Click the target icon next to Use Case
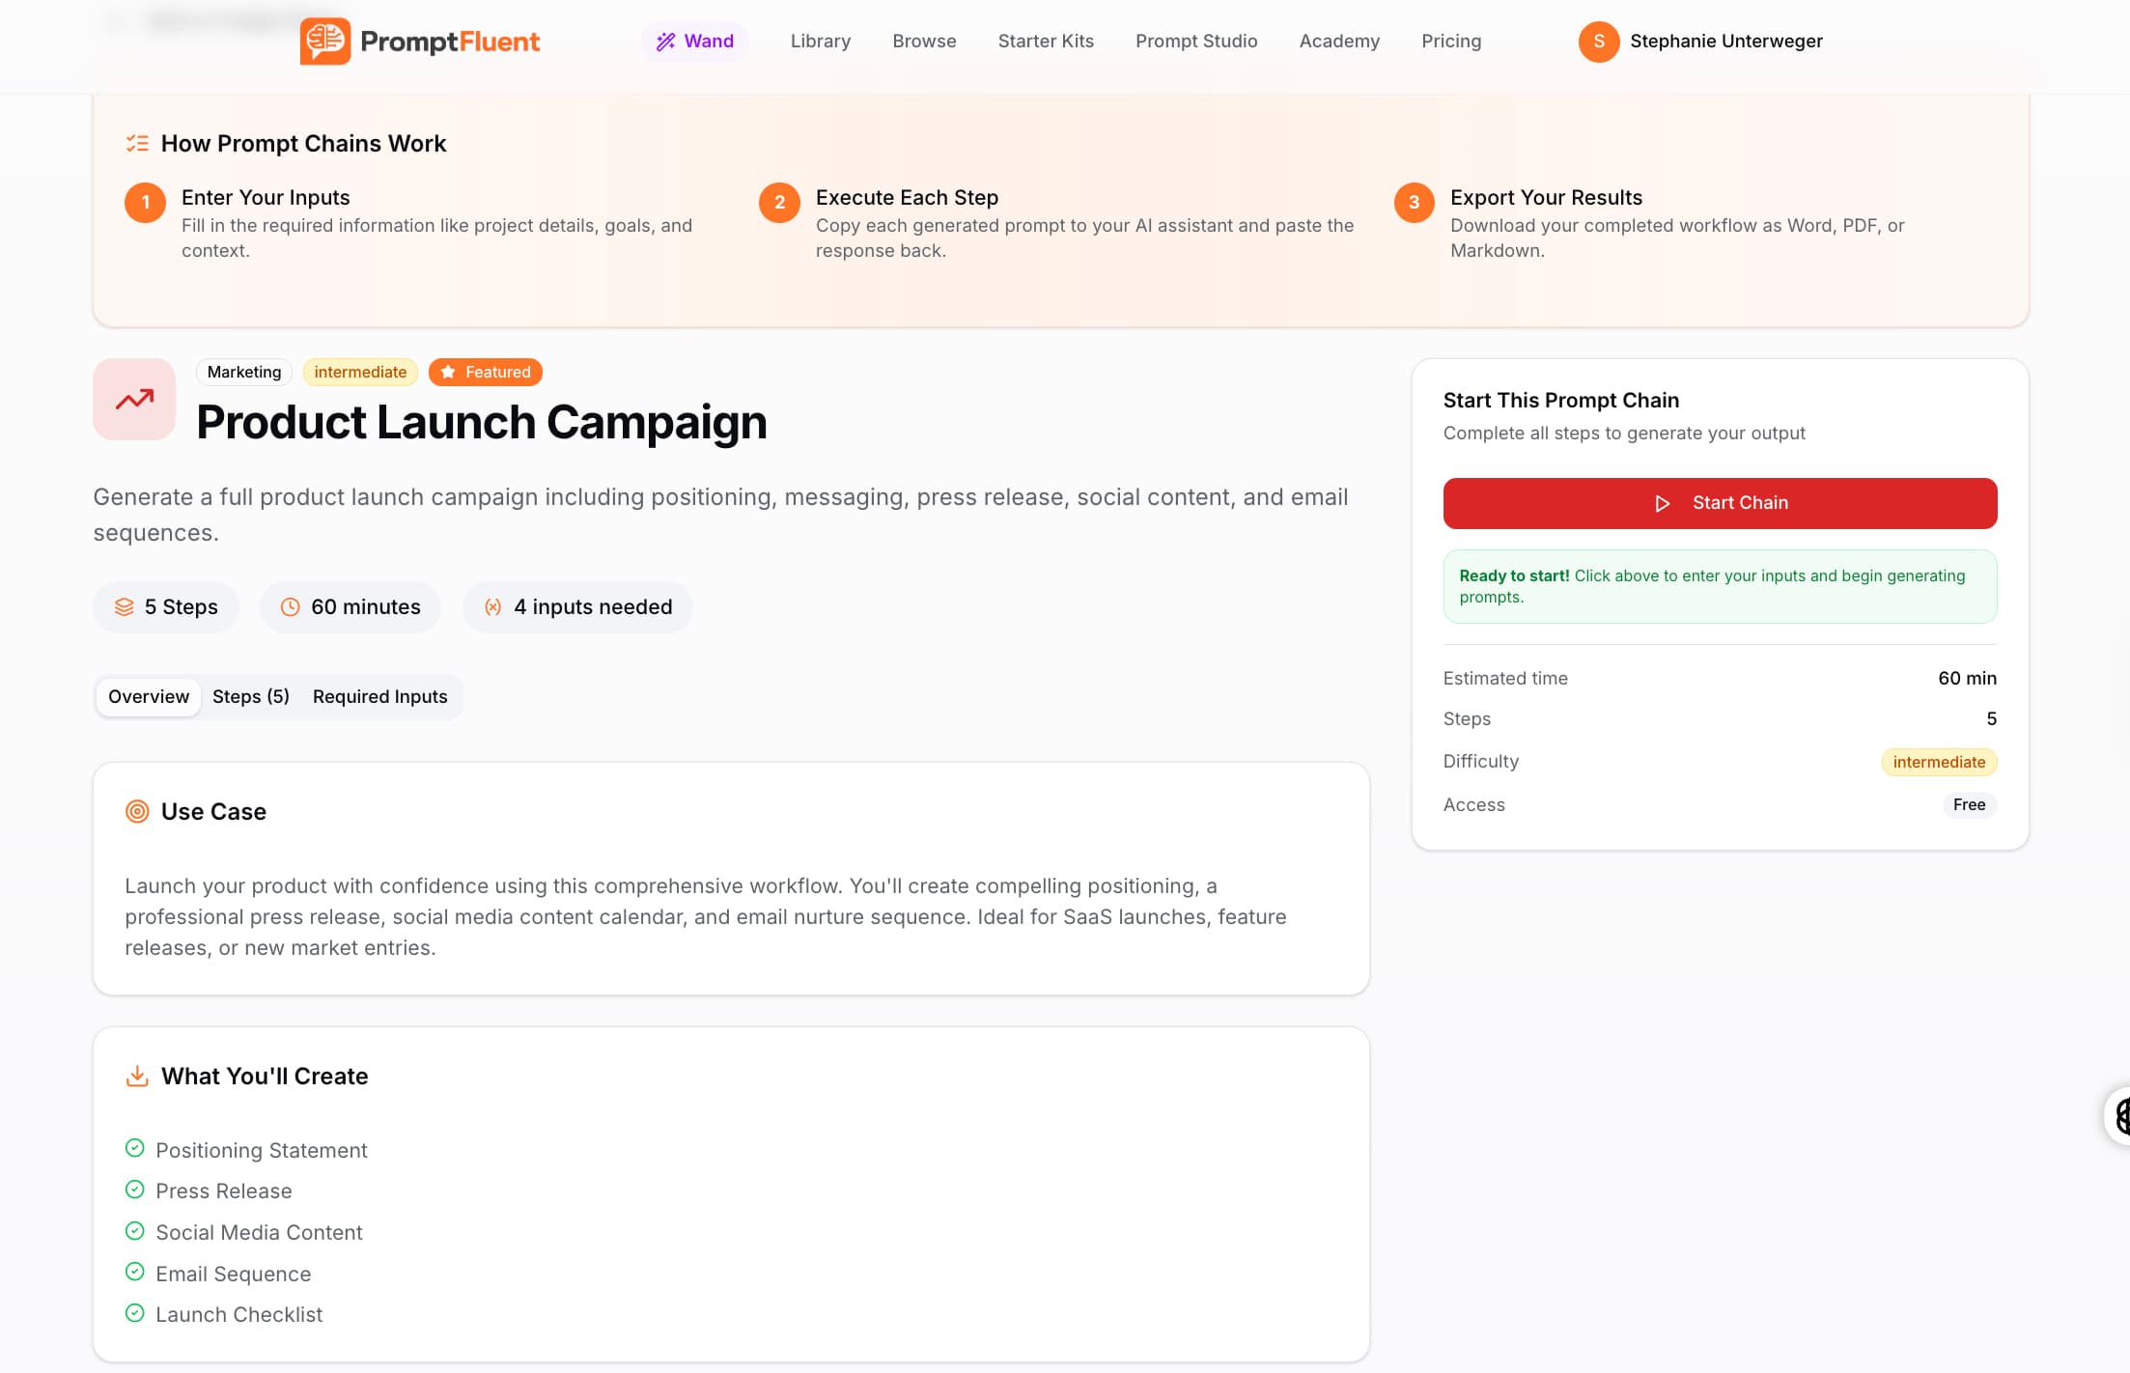The height and width of the screenshot is (1373, 2130). click(x=137, y=811)
